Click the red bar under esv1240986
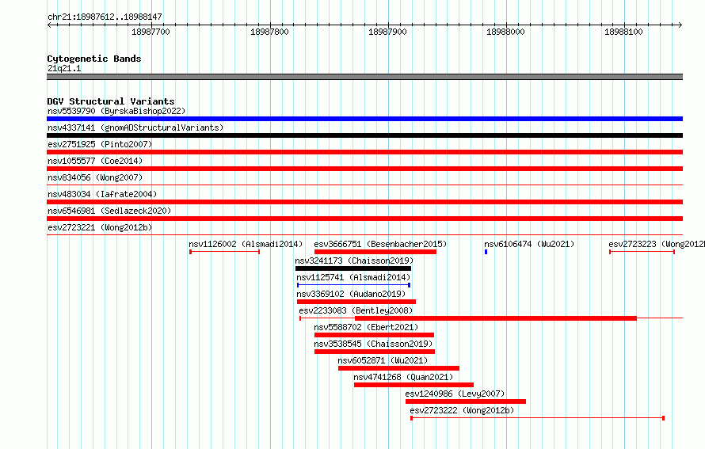The image size is (705, 449). (x=466, y=401)
